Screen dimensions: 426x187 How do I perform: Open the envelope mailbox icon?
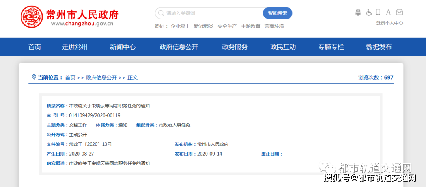click(400, 13)
